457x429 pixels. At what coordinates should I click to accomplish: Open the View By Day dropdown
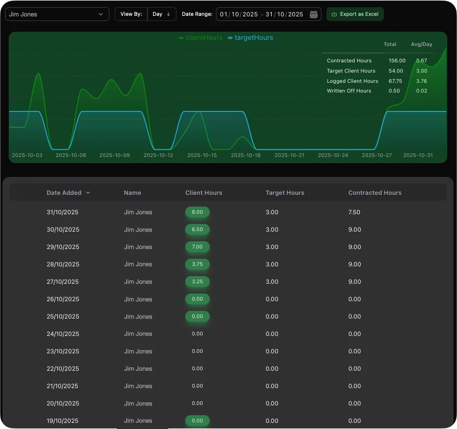(161, 14)
